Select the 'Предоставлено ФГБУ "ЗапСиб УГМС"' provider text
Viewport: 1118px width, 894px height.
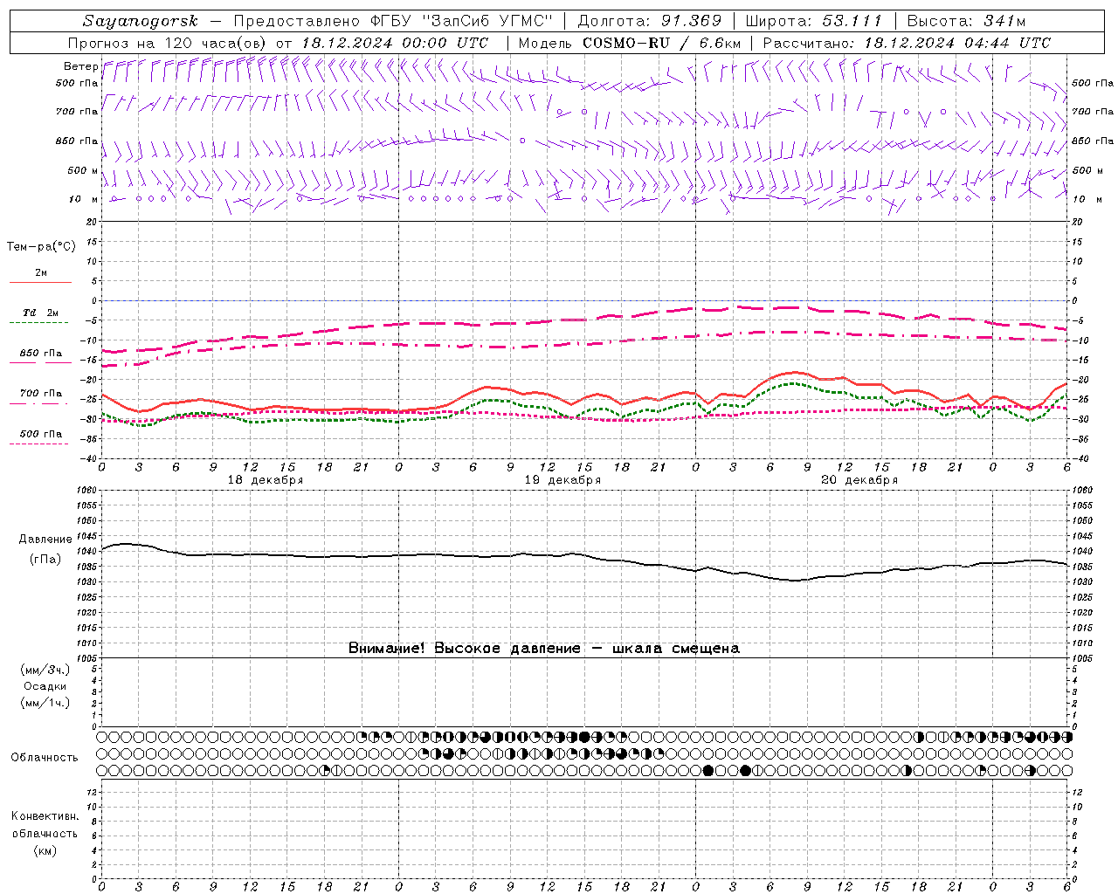393,21
